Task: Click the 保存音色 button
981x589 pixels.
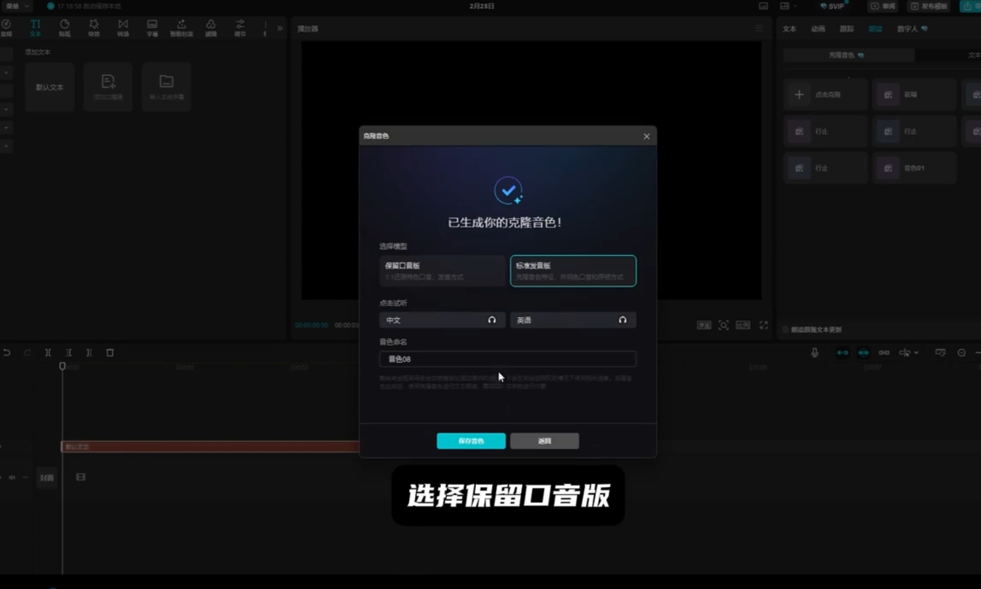Action: (x=471, y=441)
